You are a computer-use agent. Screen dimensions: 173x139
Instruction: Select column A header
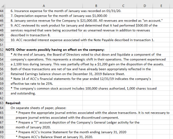[x=44, y=6]
